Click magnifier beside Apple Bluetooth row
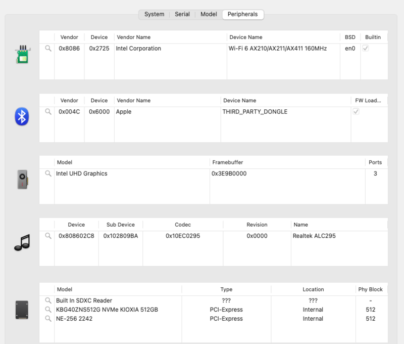Screen dimensions: 404x344 coord(48,112)
